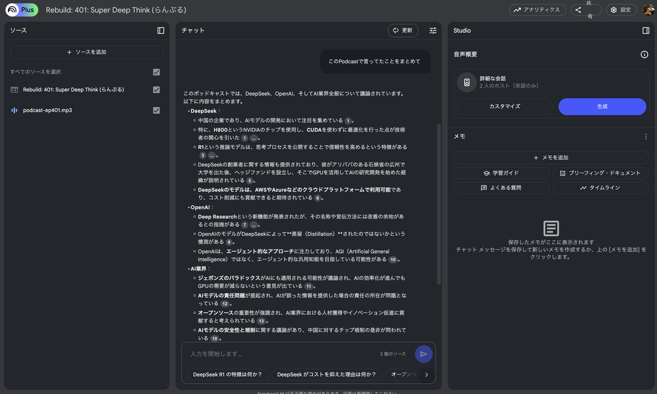The width and height of the screenshot is (657, 394).
Task: Open citation 1 after 注目を集めている
Action: pos(347,121)
